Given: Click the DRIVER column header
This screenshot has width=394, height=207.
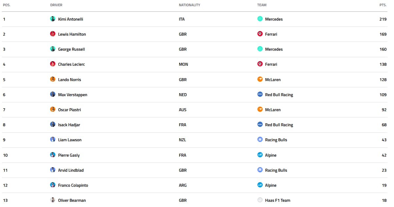Looking at the screenshot, I should click(56, 5).
